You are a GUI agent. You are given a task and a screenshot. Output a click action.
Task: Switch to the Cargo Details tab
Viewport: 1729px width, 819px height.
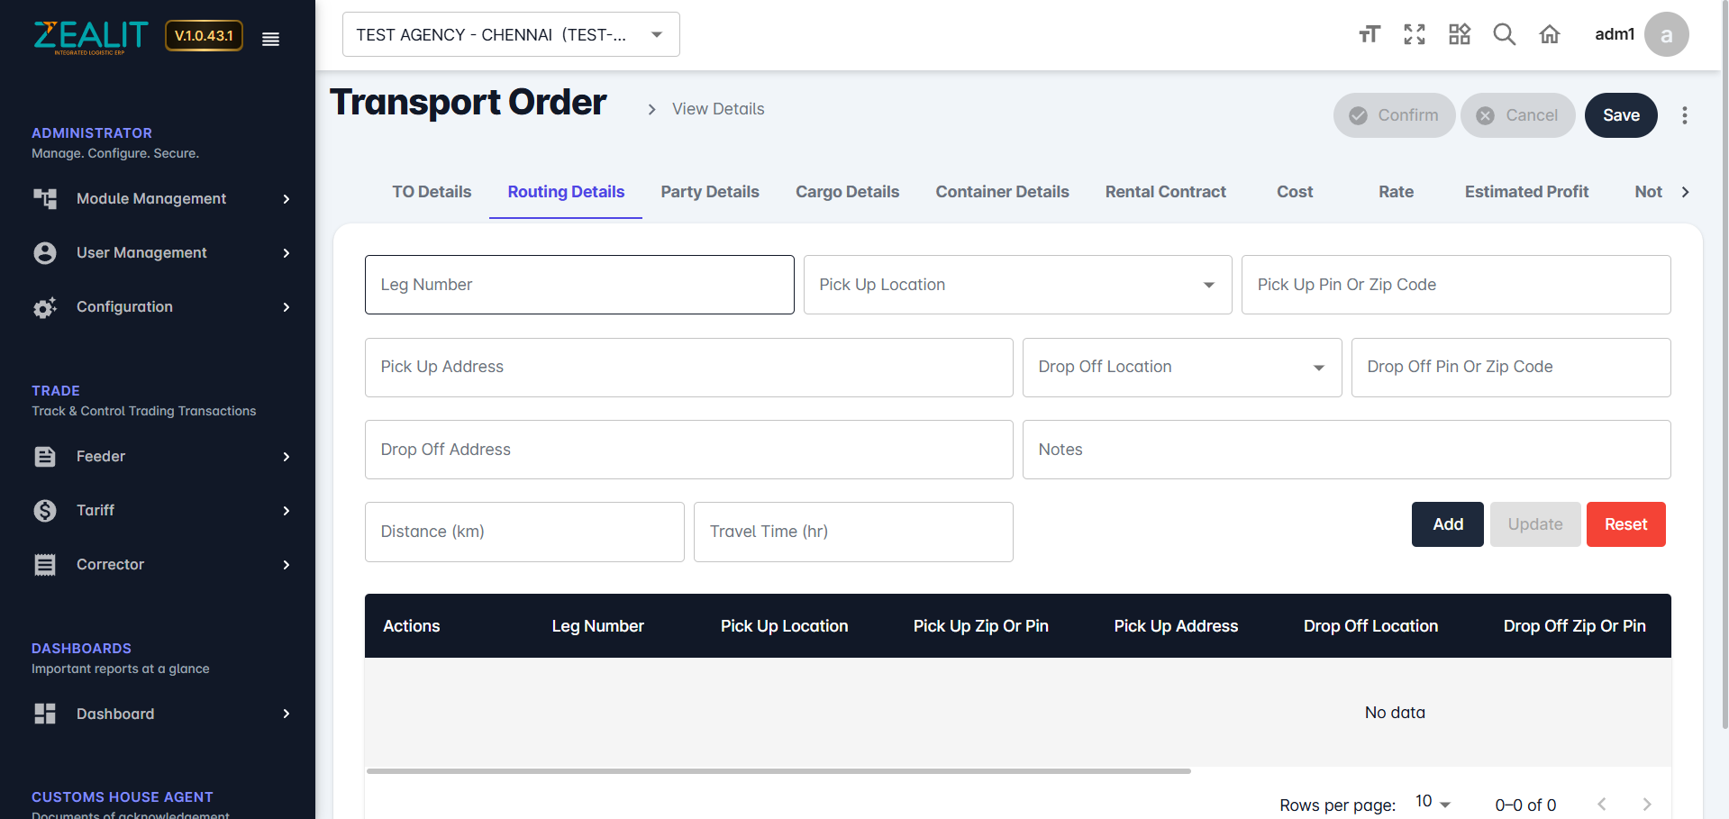pos(847,192)
